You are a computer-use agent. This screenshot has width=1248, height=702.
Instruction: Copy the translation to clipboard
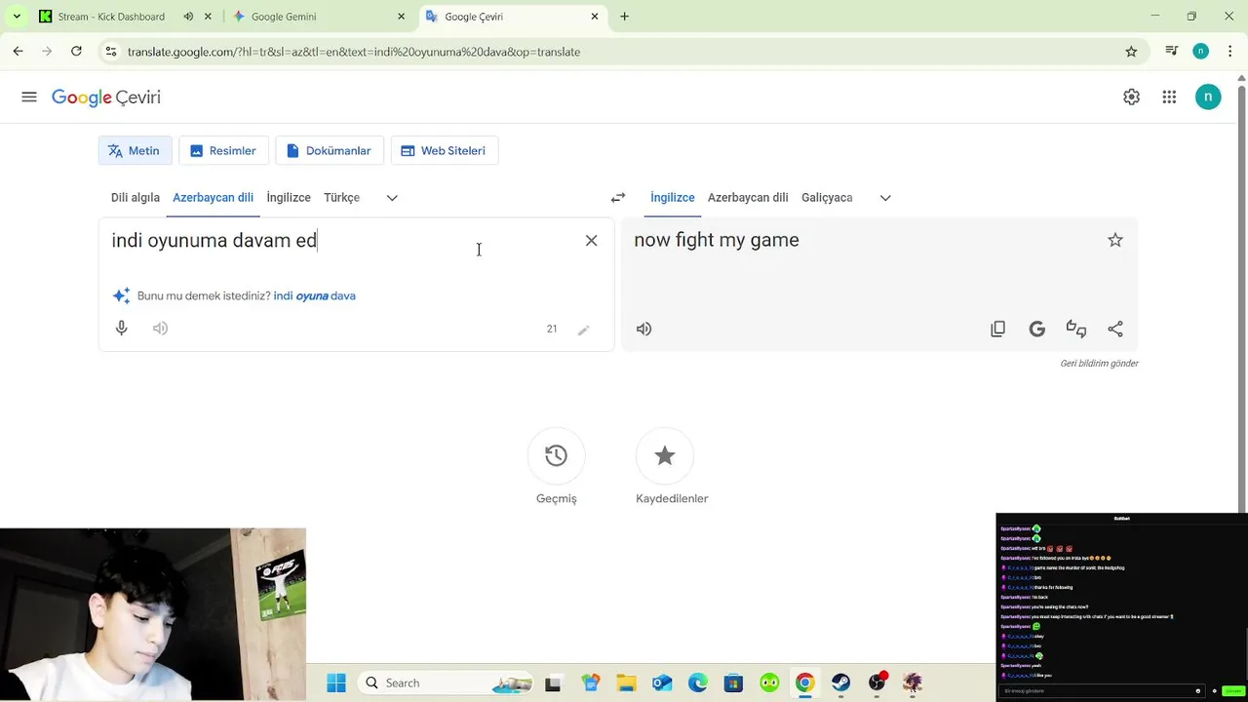[x=997, y=330]
